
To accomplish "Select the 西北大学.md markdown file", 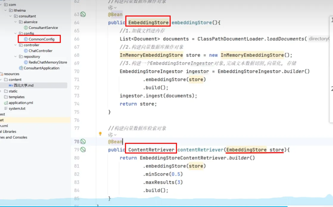I will click(24, 85).
